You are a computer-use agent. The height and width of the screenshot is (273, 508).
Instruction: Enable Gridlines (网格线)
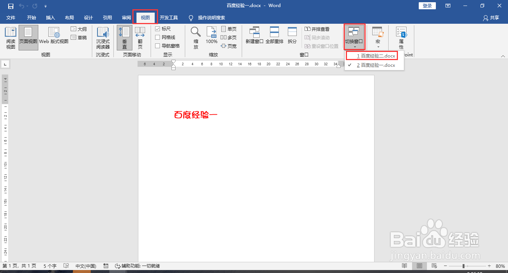point(158,37)
